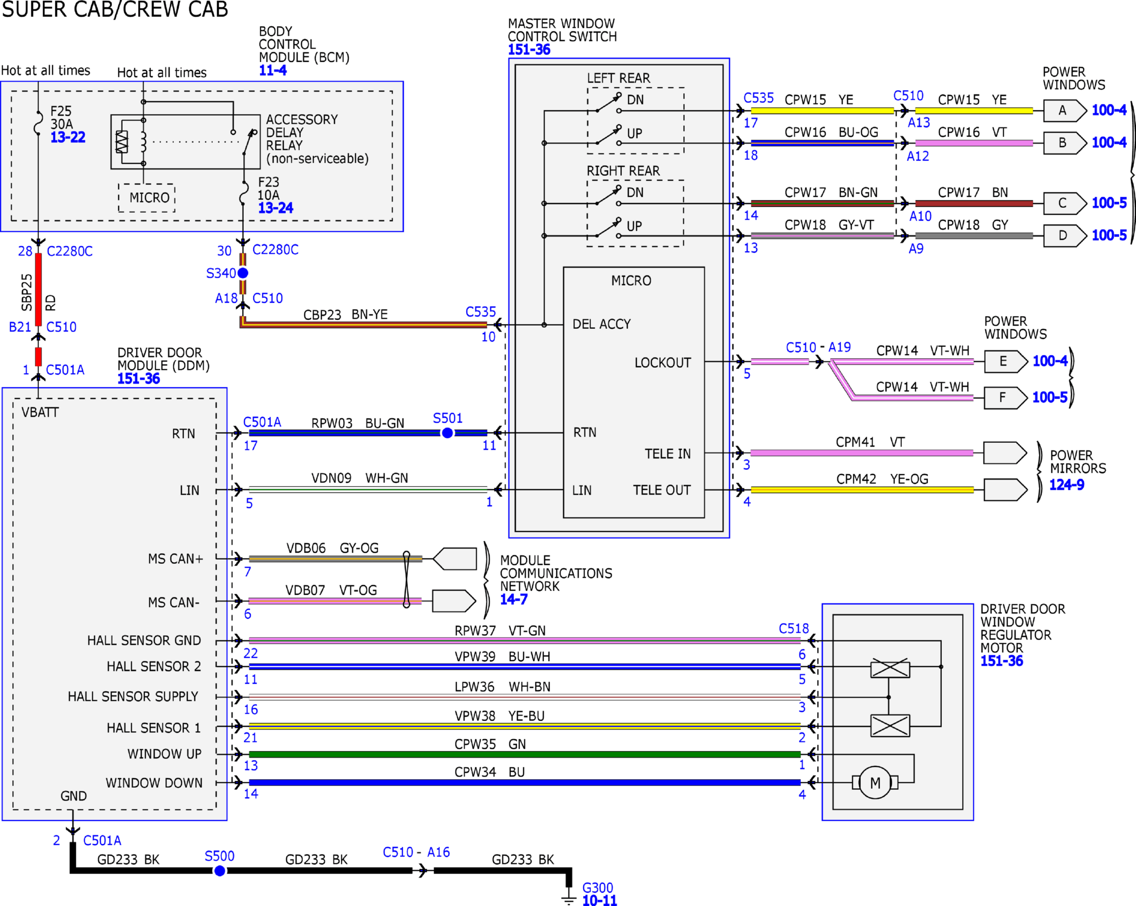Open the 100-5 reference beside arrow D
Viewport: 1136px width, 906px height.
pos(1109,236)
